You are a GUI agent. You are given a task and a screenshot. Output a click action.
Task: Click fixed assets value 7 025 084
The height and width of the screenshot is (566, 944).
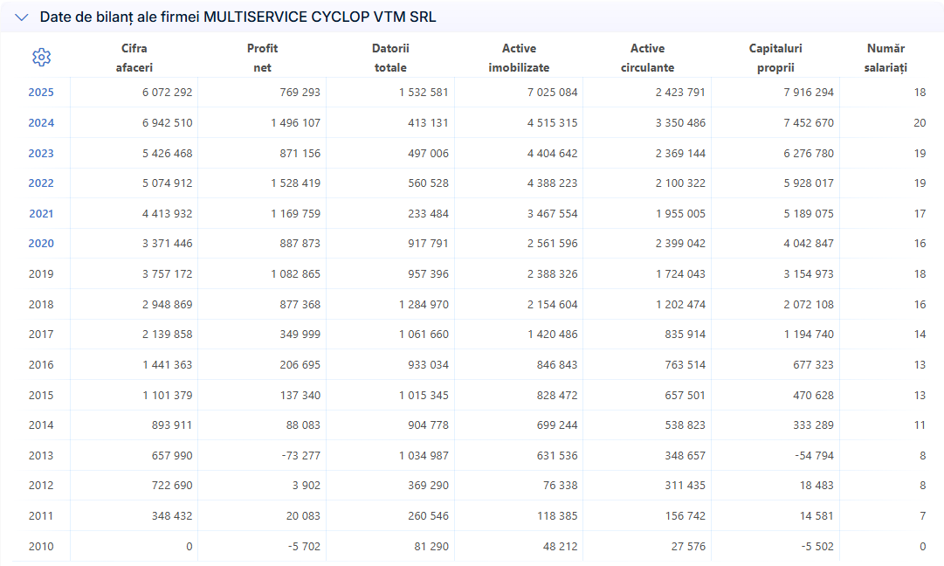552,92
